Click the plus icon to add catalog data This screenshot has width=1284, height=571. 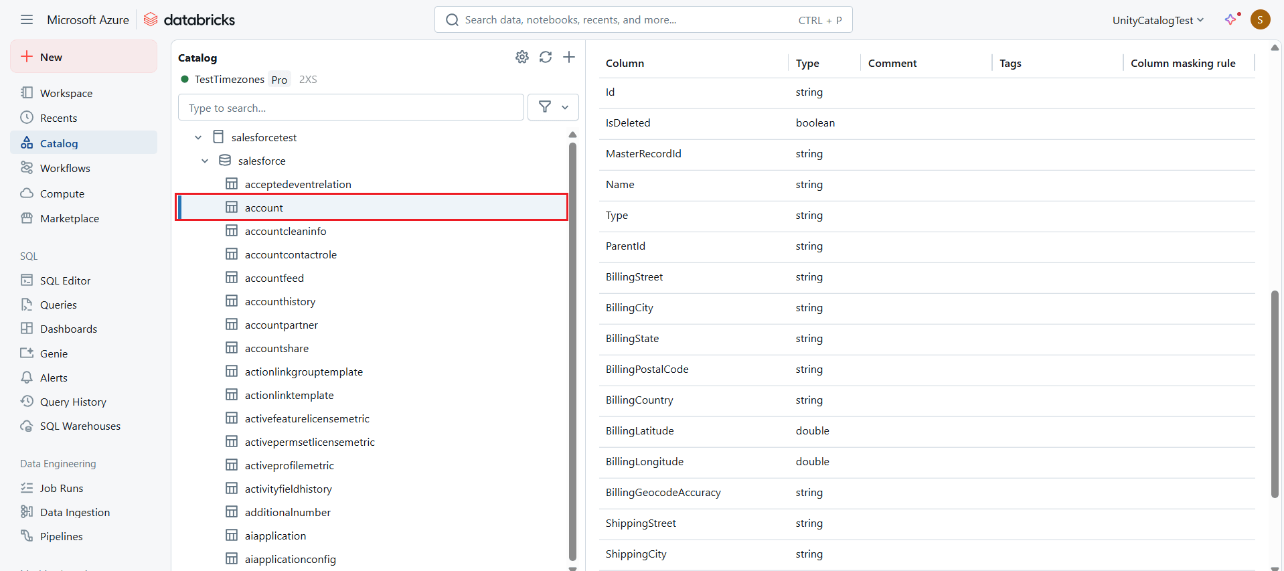569,58
